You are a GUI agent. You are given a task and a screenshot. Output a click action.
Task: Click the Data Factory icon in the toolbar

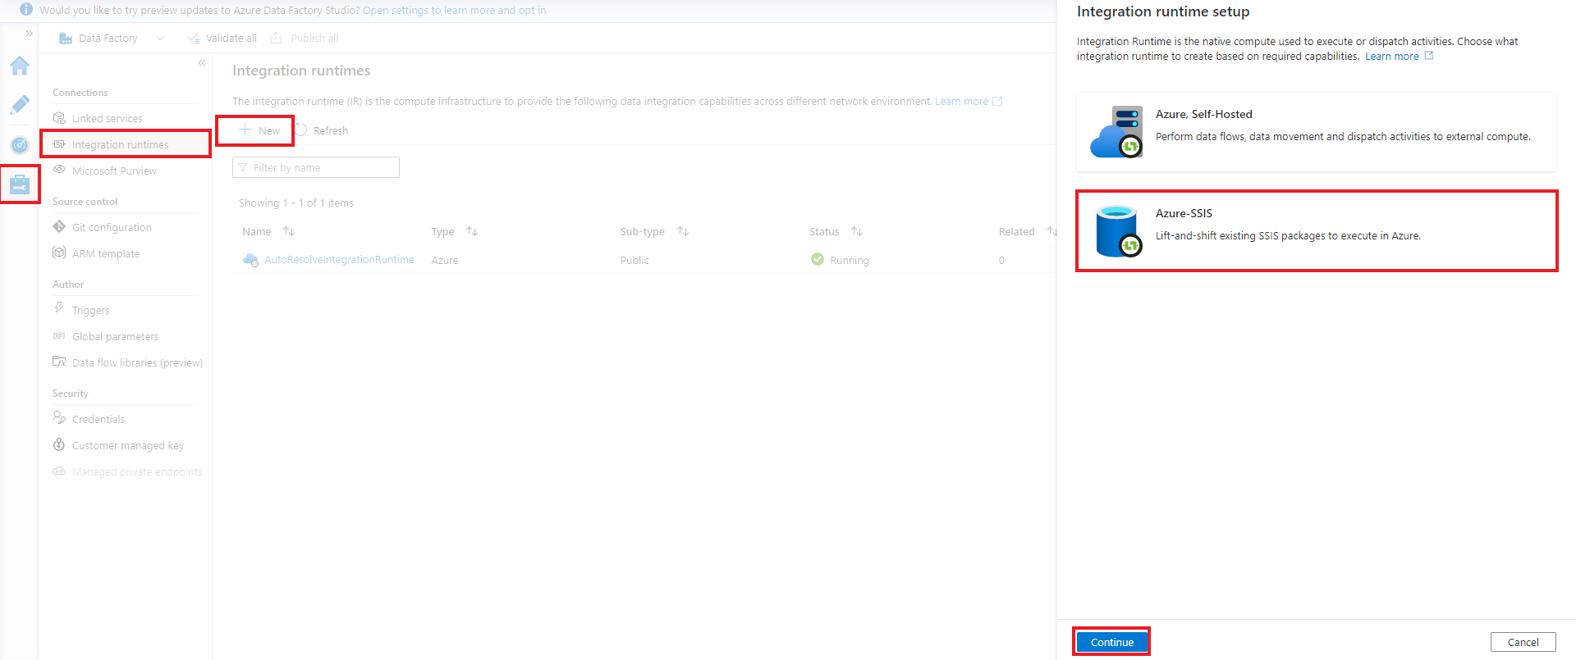66,39
